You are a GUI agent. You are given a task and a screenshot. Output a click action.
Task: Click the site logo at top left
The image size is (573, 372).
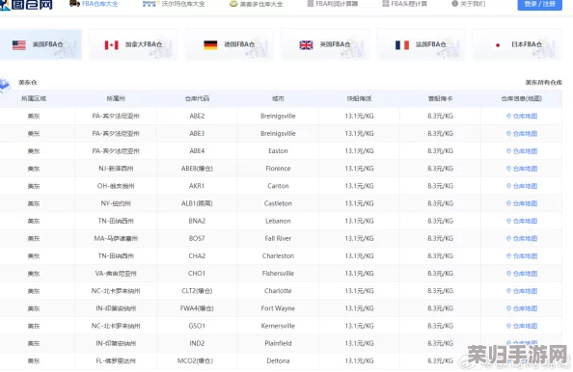pos(26,5)
